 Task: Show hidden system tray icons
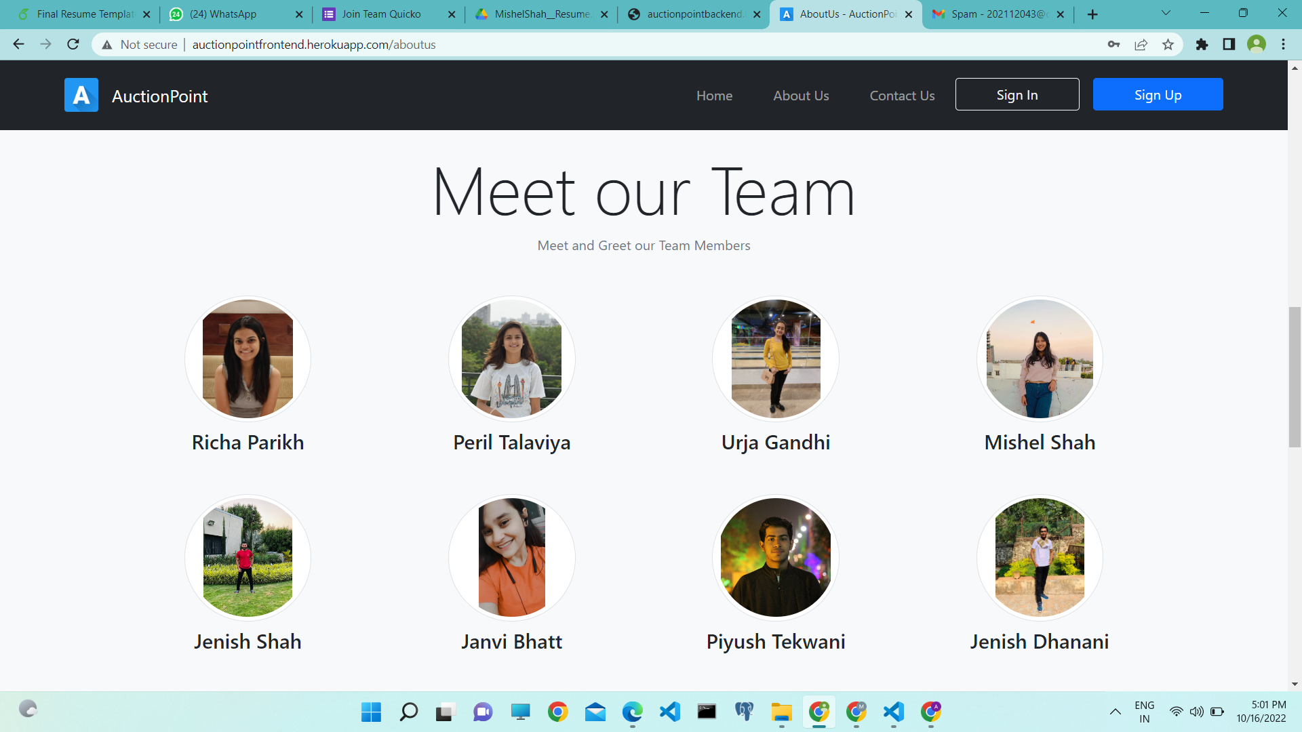(1115, 712)
